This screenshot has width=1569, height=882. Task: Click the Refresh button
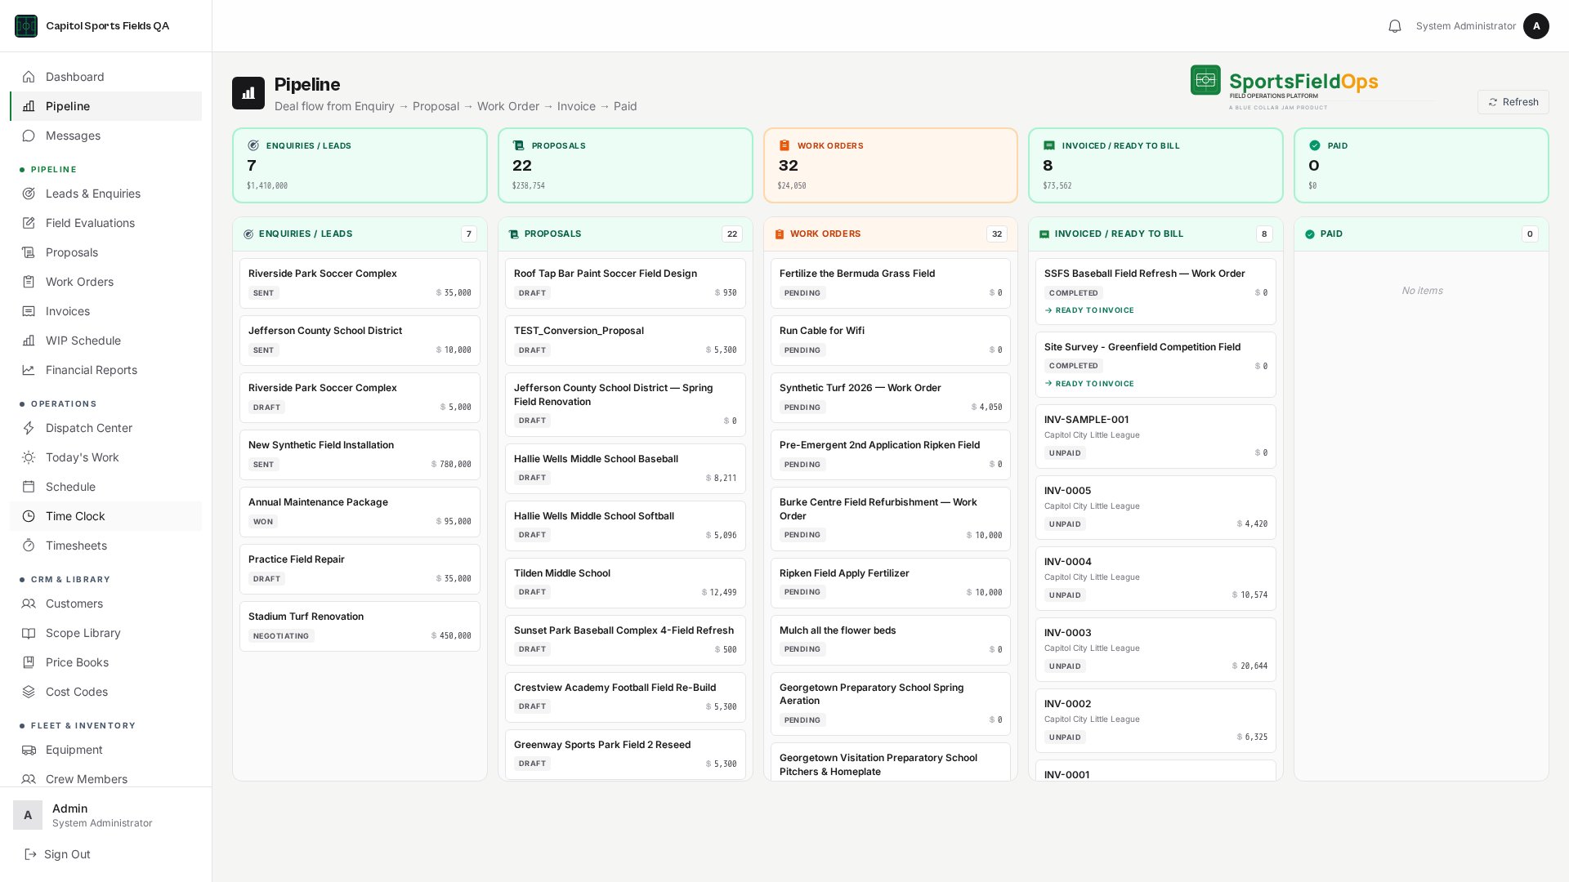(1513, 102)
